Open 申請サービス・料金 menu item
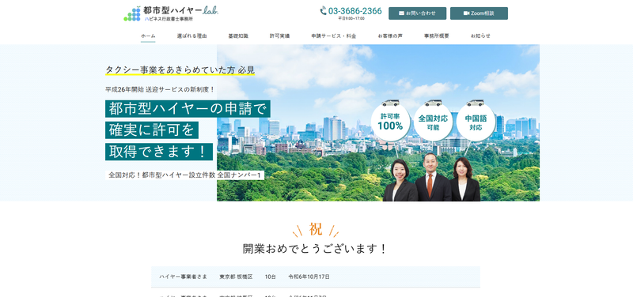The image size is (633, 297). click(x=333, y=36)
